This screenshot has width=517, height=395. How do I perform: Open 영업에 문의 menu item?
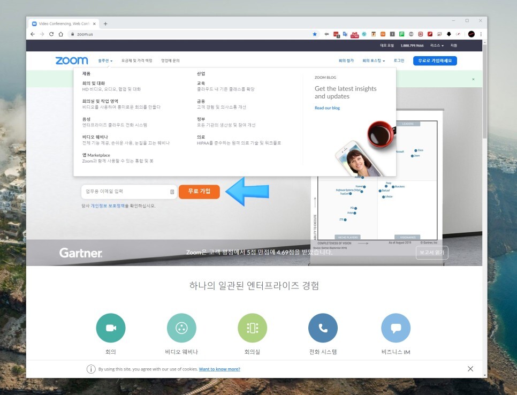coord(170,60)
